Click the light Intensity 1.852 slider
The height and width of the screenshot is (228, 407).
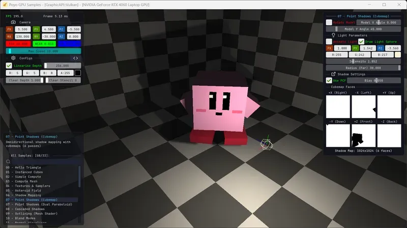pos(363,61)
